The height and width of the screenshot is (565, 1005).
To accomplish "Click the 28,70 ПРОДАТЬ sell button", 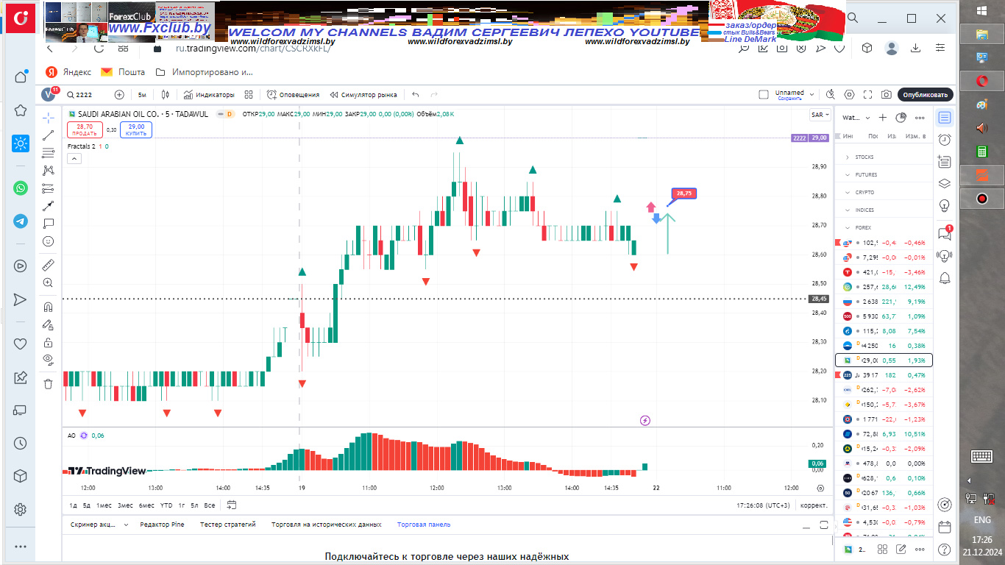I will click(x=85, y=129).
